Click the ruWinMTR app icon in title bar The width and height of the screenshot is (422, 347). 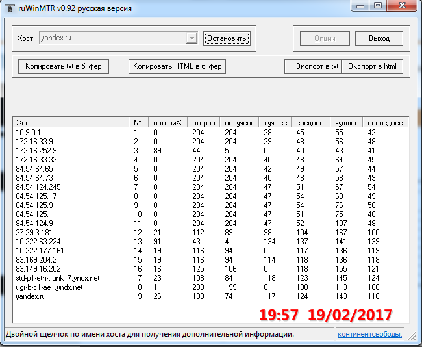10,8
